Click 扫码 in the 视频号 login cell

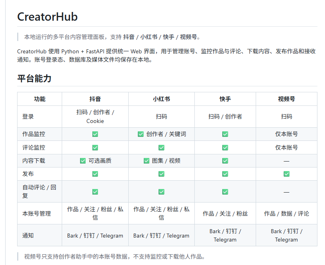(x=286, y=117)
